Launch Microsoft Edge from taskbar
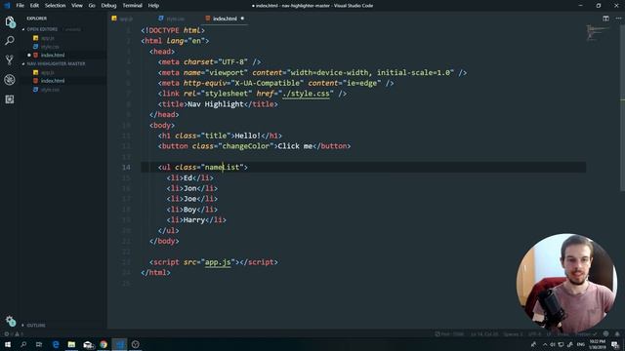The height and width of the screenshot is (351, 625). (x=56, y=344)
